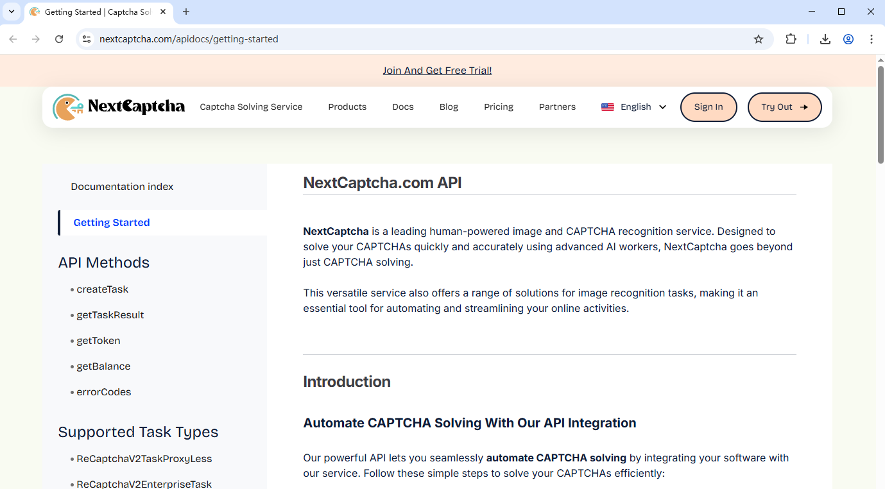Open the Pricing menu item
The height and width of the screenshot is (489, 885).
tap(499, 107)
